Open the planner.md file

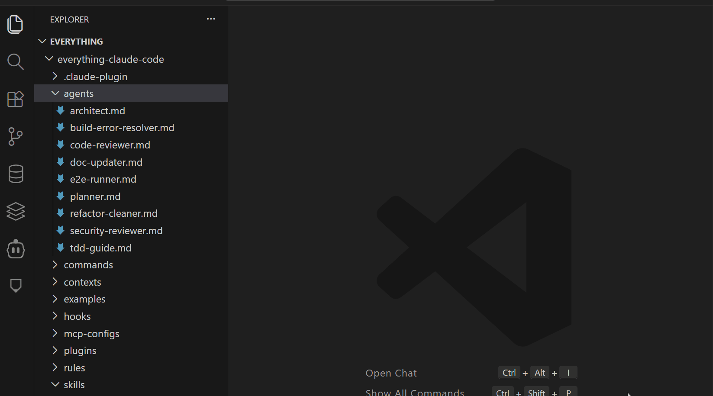click(x=95, y=196)
